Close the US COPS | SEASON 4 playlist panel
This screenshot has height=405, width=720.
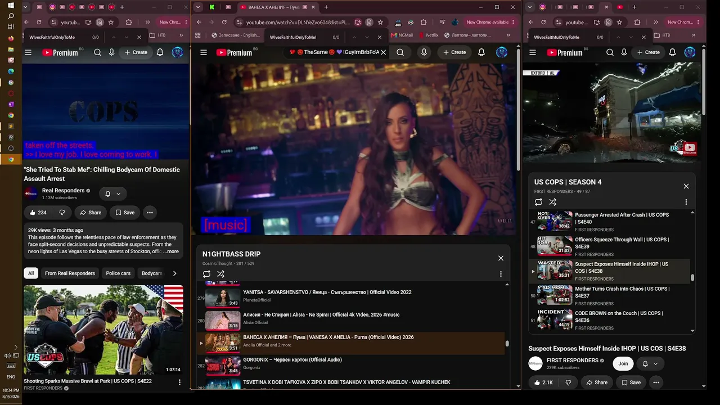click(x=686, y=186)
